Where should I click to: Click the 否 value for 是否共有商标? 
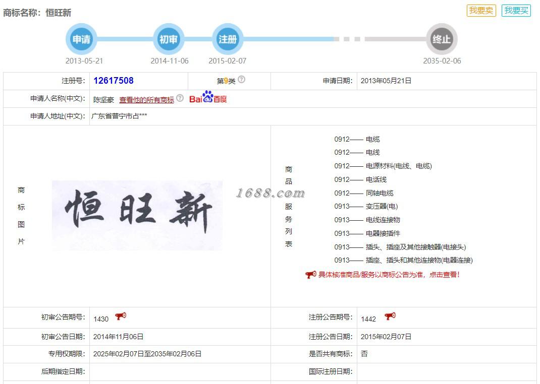pos(364,354)
